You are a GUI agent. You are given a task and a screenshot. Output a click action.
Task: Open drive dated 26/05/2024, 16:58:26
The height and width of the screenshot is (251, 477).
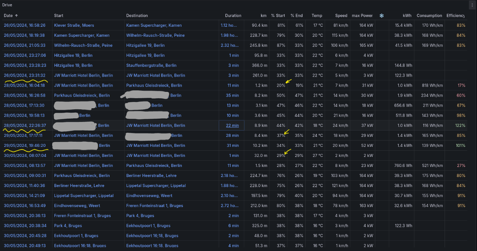(25, 25)
